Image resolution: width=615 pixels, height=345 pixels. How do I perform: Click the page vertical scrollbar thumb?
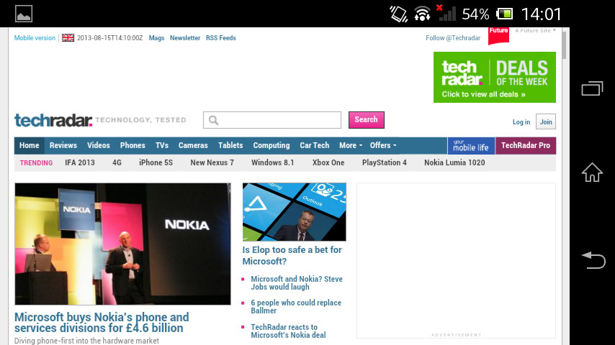point(564,45)
